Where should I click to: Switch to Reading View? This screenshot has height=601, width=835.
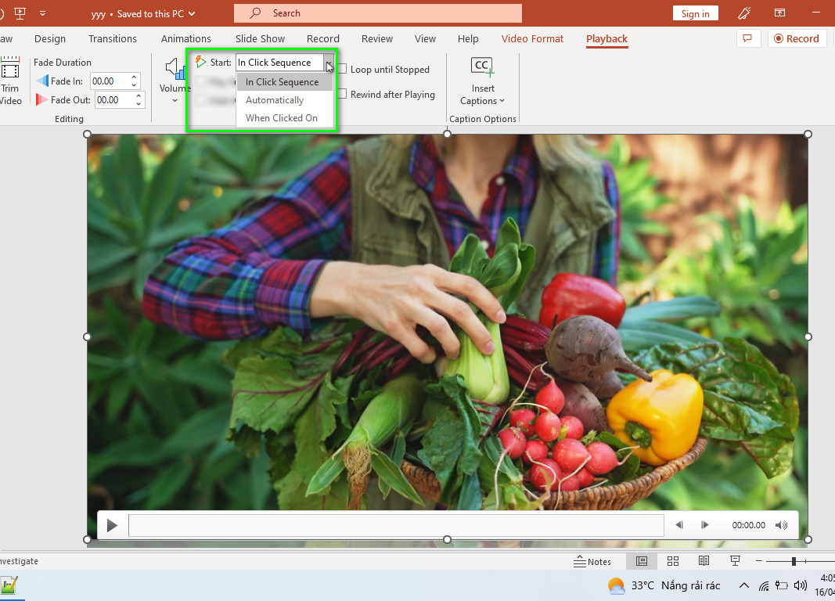(x=704, y=561)
